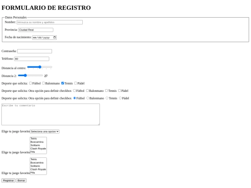Check the Tennis checkbox in the second sports row
This screenshot has width=251, height=188.
point(106,91)
